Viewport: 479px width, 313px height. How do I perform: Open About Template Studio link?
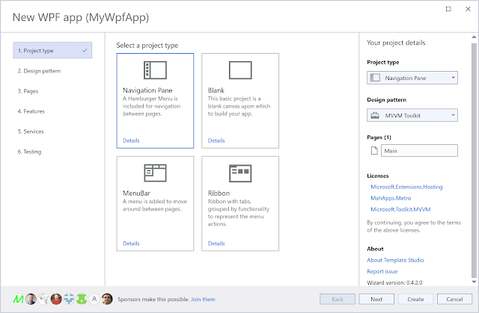[395, 260]
